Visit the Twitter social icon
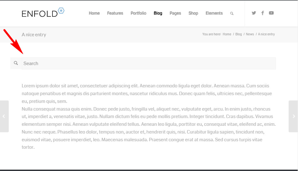This screenshot has height=171, width=298. point(254,13)
